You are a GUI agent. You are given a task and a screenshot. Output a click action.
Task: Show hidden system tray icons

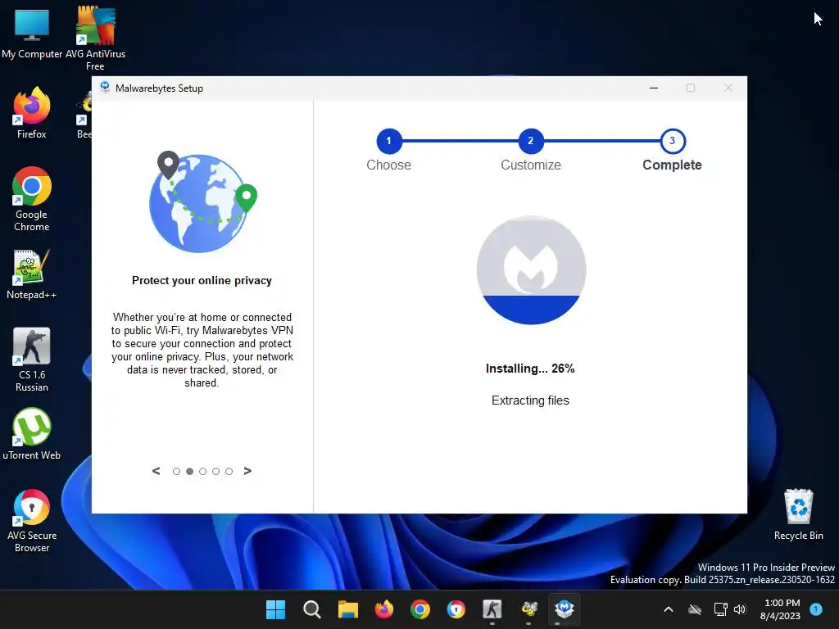coord(669,609)
